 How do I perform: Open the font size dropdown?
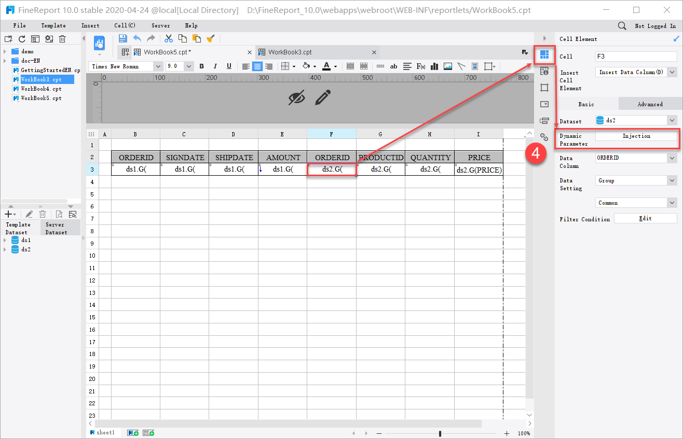188,66
